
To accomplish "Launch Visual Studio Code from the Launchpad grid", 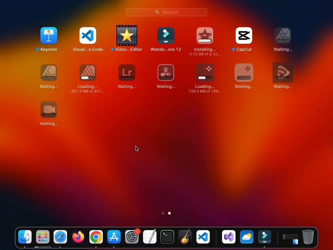I will pos(88,35).
